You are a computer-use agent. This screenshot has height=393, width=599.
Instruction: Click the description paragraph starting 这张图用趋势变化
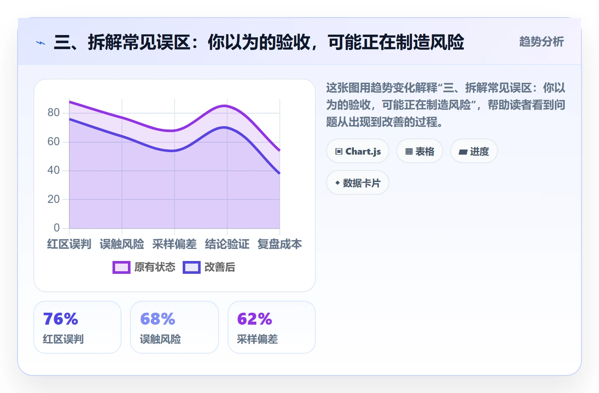pyautogui.click(x=446, y=105)
